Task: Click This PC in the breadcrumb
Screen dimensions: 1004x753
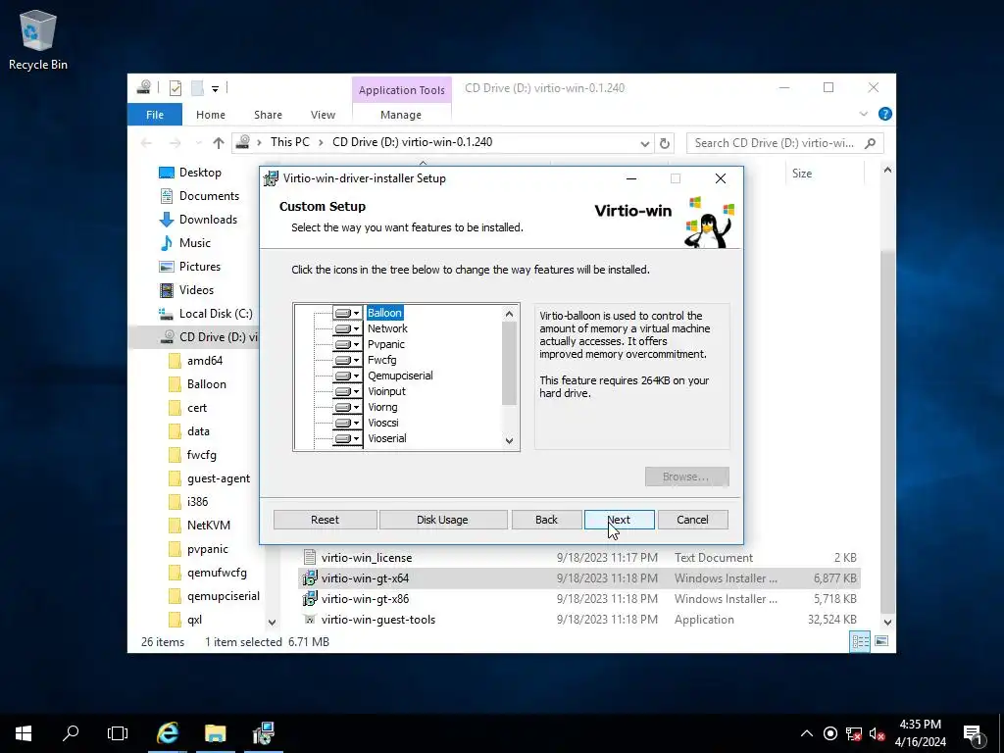Action: [x=289, y=142]
